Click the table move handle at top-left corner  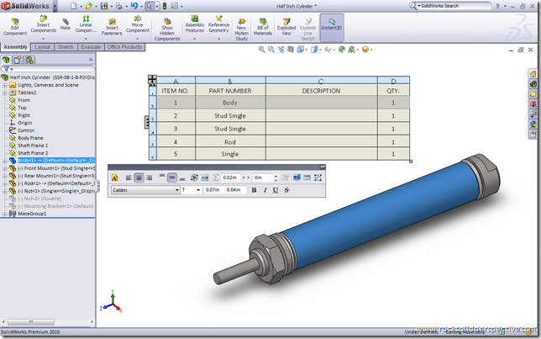152,79
